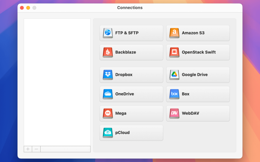Click the Amazon S3 orange drive icon
The height and width of the screenshot is (162, 260).
click(174, 33)
